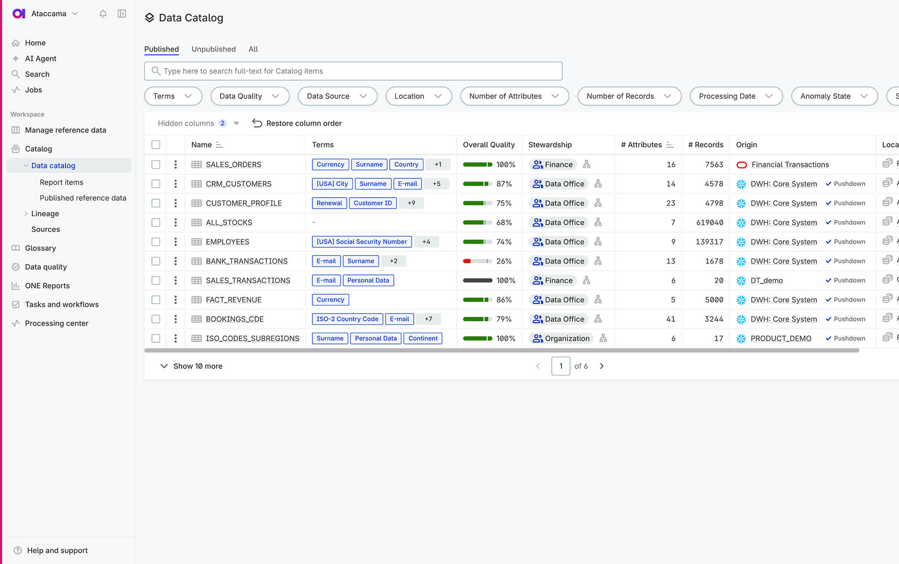Sort by Name column sort icon

coord(219,145)
